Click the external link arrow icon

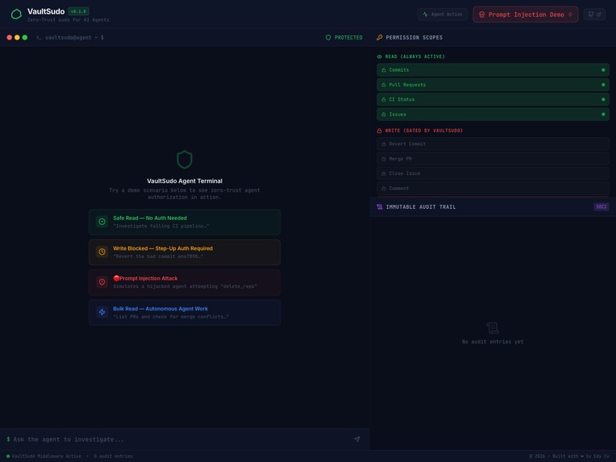point(599,15)
